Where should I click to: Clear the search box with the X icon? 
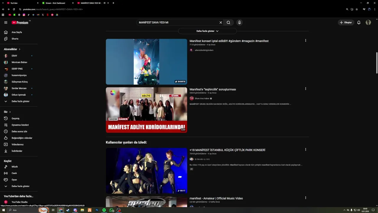pos(221,22)
